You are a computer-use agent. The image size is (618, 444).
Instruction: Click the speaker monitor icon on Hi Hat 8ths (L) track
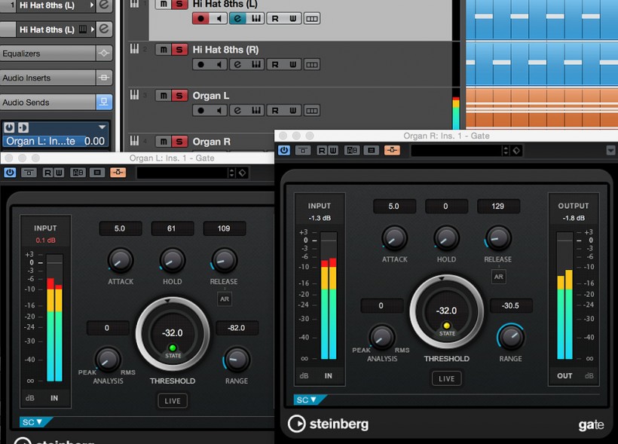pos(219,19)
